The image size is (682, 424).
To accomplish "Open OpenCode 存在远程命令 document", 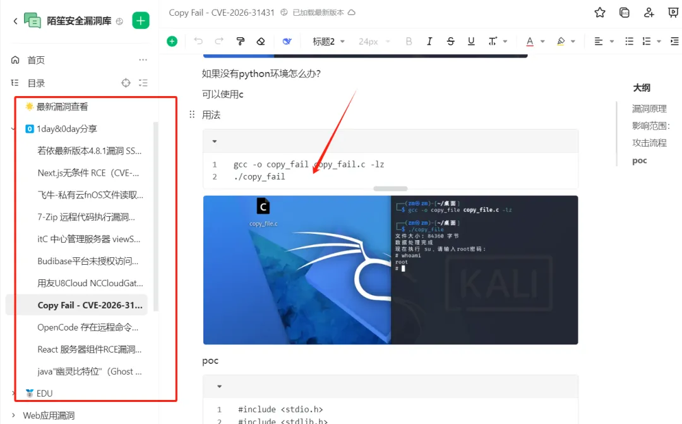I will tap(88, 327).
